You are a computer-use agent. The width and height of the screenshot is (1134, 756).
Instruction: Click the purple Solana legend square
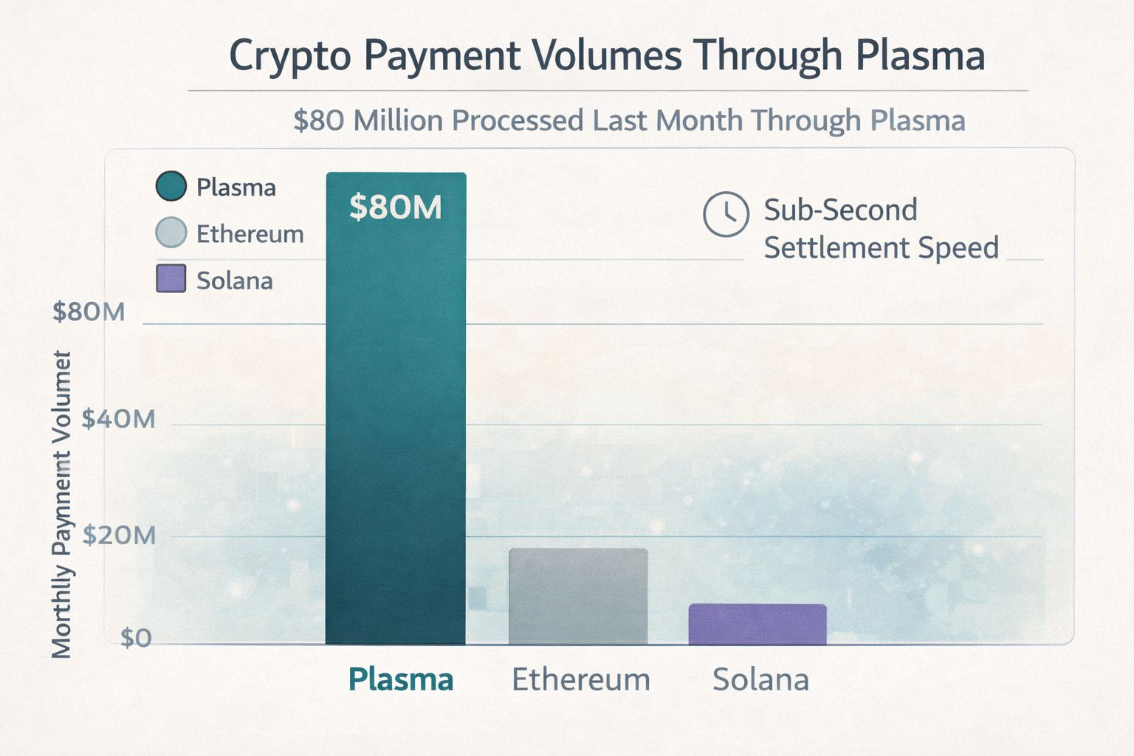coord(171,279)
